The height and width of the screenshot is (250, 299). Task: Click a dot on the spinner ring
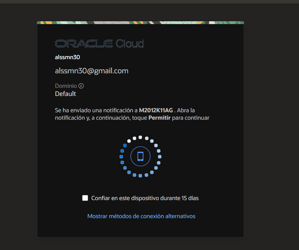[140, 137]
